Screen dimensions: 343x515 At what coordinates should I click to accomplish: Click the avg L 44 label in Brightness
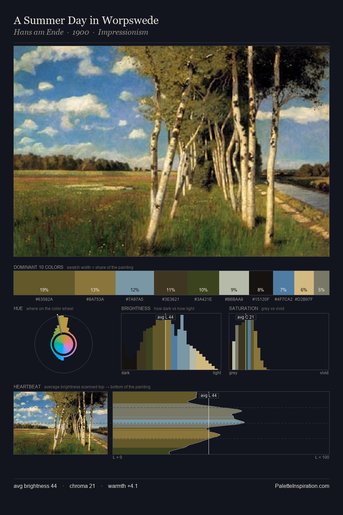point(165,317)
